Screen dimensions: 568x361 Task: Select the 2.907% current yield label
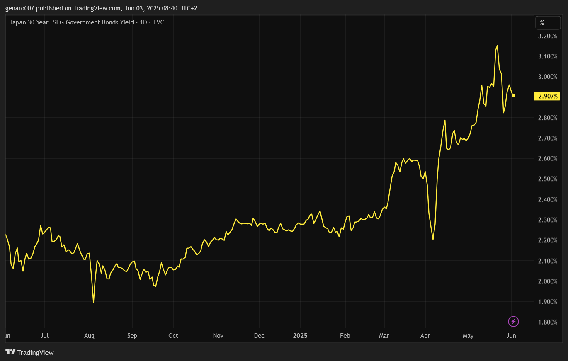[548, 96]
